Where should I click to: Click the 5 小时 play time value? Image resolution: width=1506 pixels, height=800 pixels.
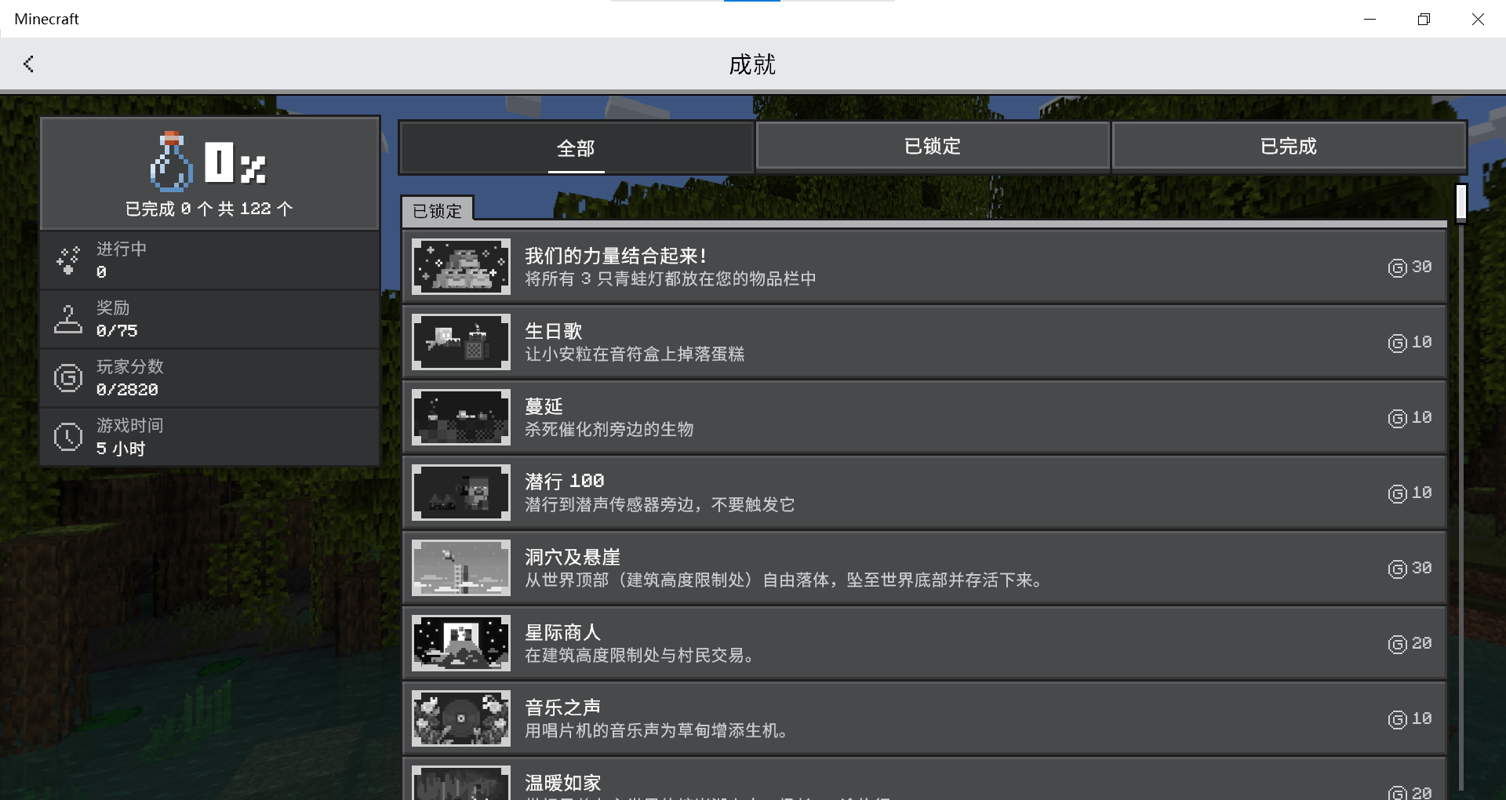121,449
